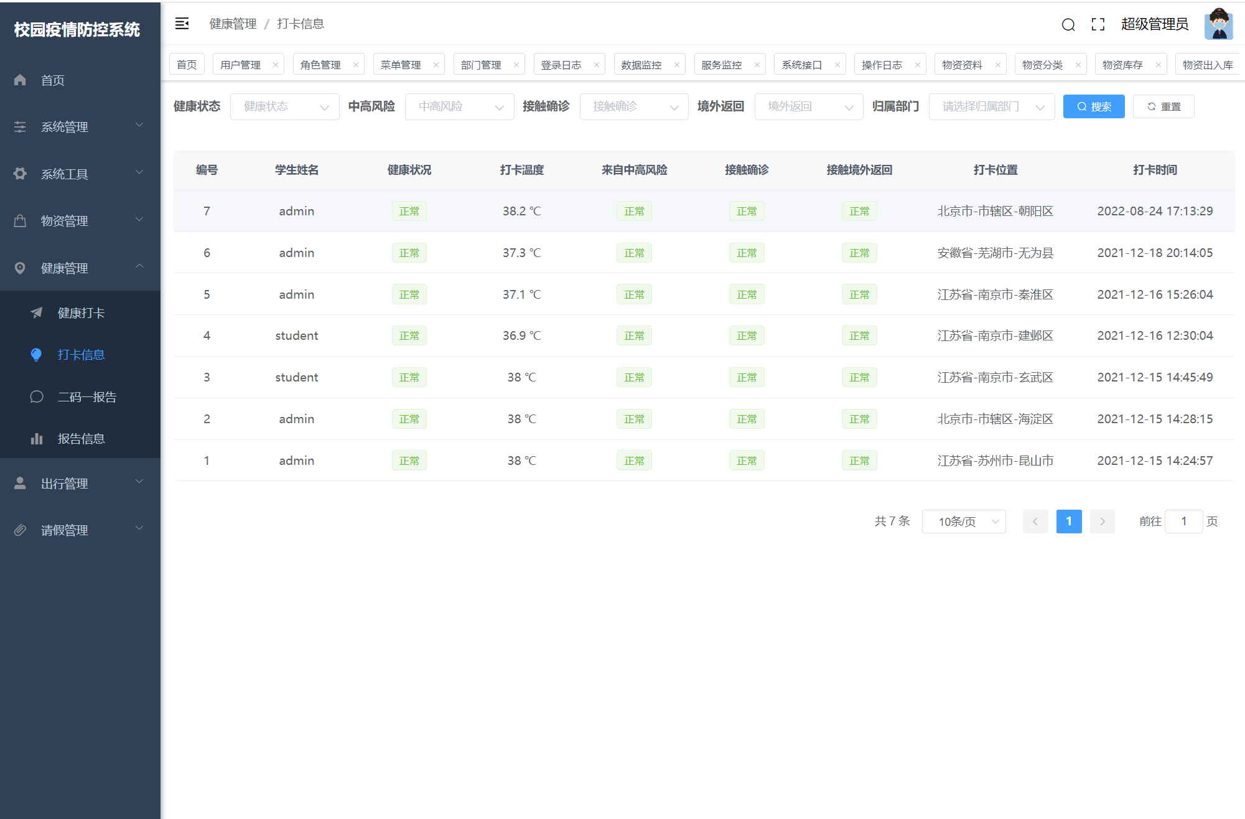Click the super admin avatar
The width and height of the screenshot is (1245, 819).
click(x=1218, y=24)
